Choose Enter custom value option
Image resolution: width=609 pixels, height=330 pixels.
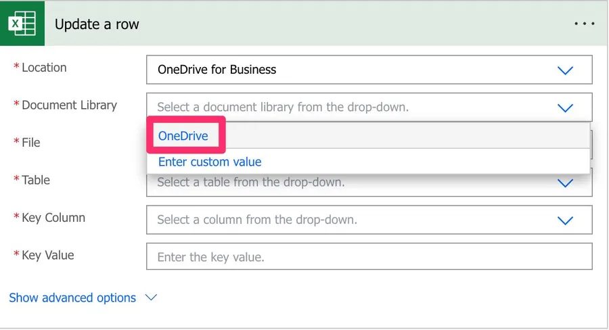click(210, 162)
